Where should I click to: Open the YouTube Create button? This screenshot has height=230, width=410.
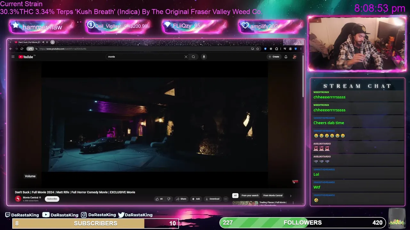pyautogui.click(x=274, y=57)
